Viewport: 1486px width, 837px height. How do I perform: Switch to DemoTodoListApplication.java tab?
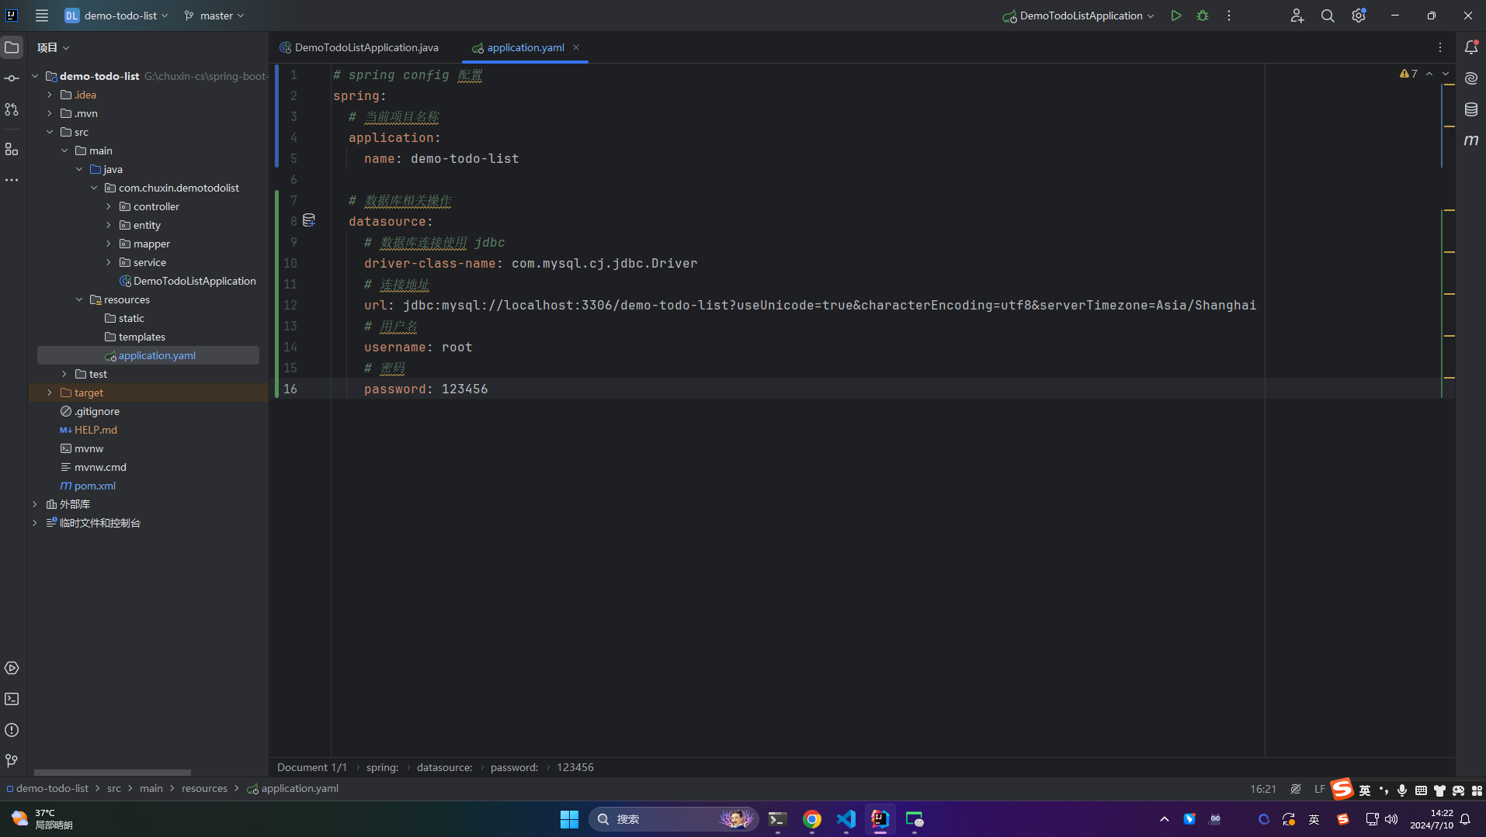tap(359, 47)
